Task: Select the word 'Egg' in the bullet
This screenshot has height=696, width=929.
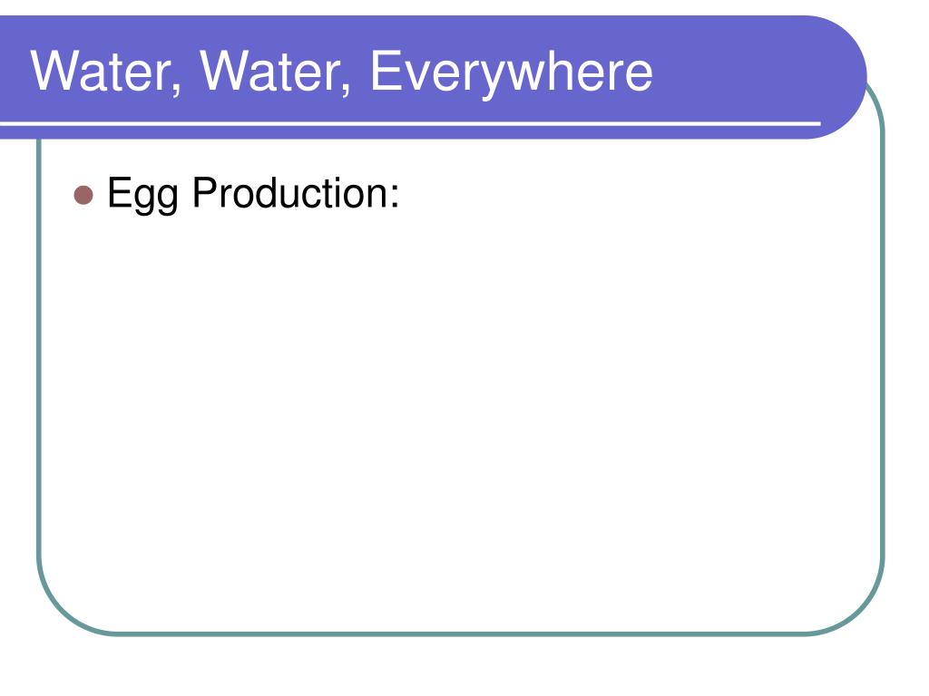Action: coord(142,195)
